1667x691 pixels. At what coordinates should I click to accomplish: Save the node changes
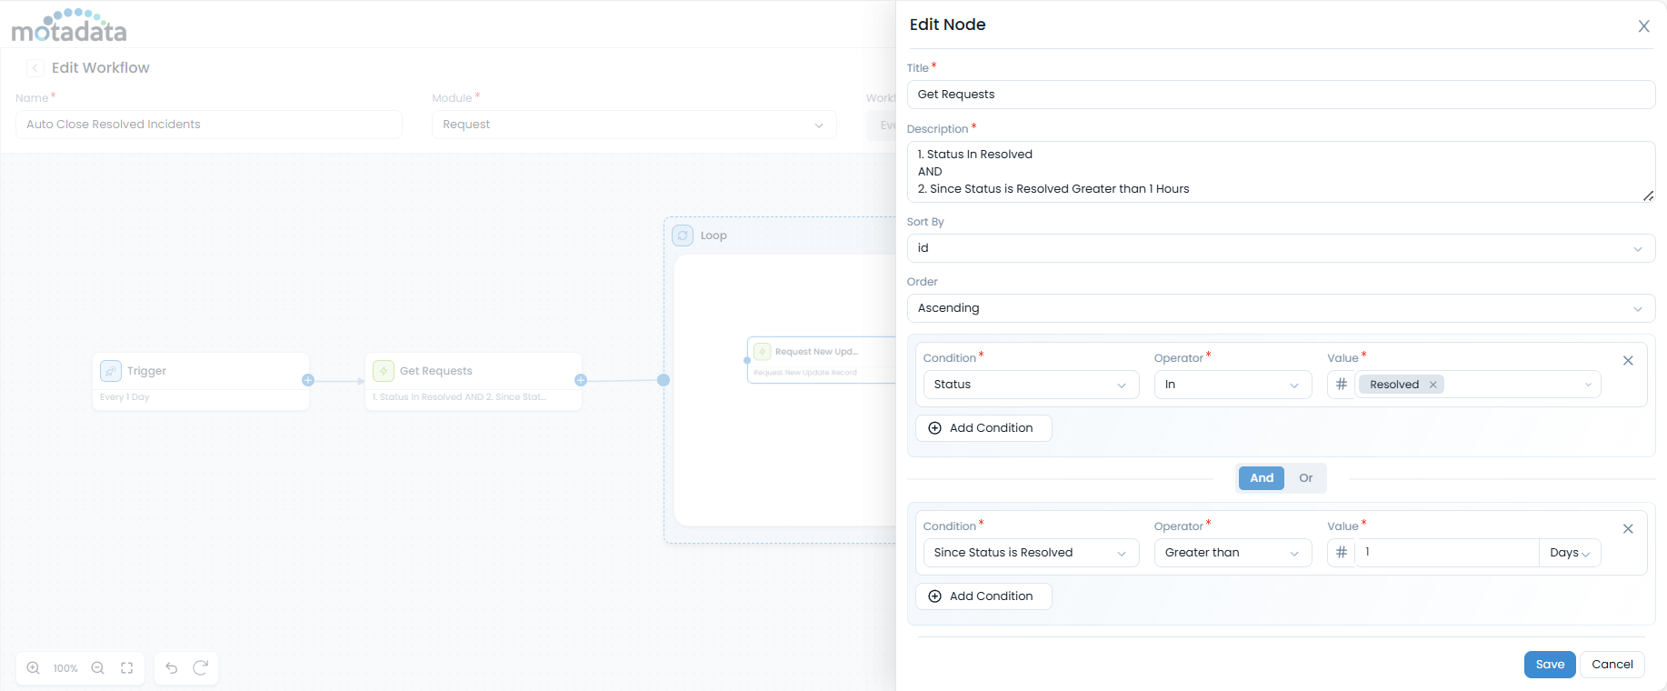[1550, 665]
